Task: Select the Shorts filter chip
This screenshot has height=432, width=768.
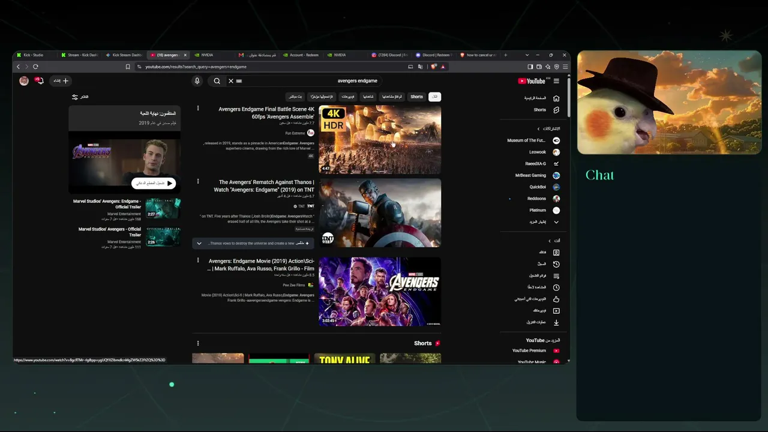Action: pyautogui.click(x=416, y=97)
